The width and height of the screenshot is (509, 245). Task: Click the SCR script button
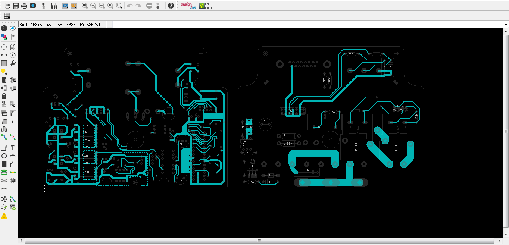point(65,6)
